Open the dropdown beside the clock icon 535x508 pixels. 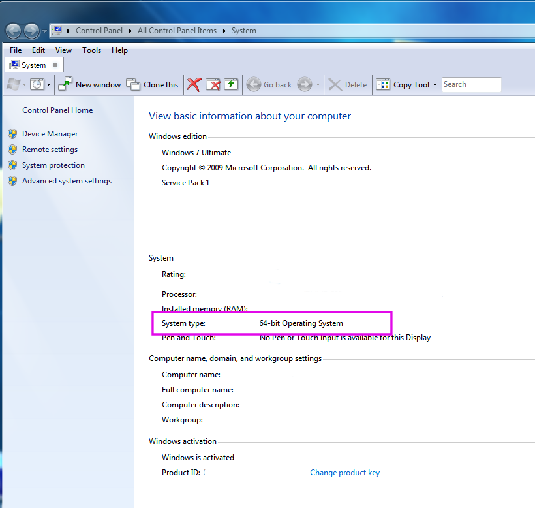(48, 84)
